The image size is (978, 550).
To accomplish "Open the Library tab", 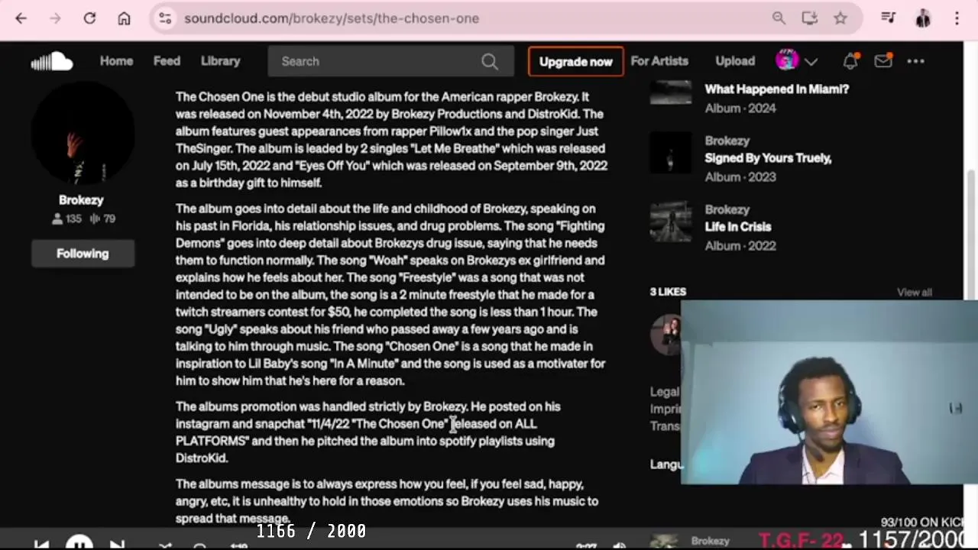I will [220, 61].
